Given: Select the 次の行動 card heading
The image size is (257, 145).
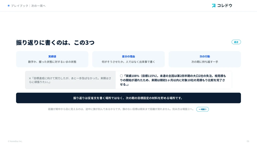Looking at the screenshot, I should coord(205,56).
